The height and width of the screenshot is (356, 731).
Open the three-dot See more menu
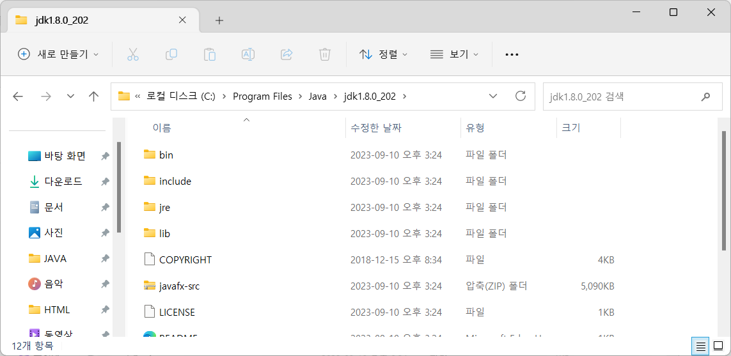pos(512,54)
